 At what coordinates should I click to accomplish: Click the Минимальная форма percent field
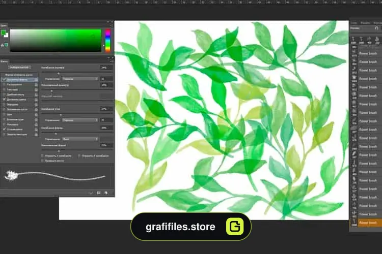[106, 145]
